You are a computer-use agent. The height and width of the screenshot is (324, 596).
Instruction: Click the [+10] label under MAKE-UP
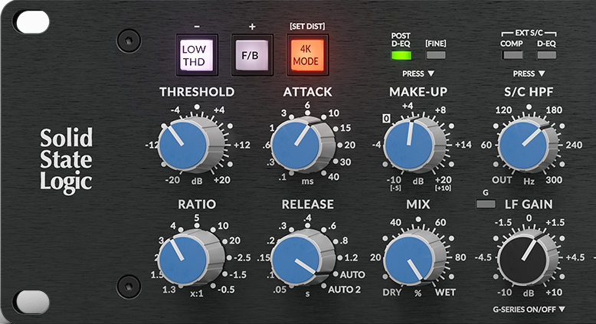444,188
